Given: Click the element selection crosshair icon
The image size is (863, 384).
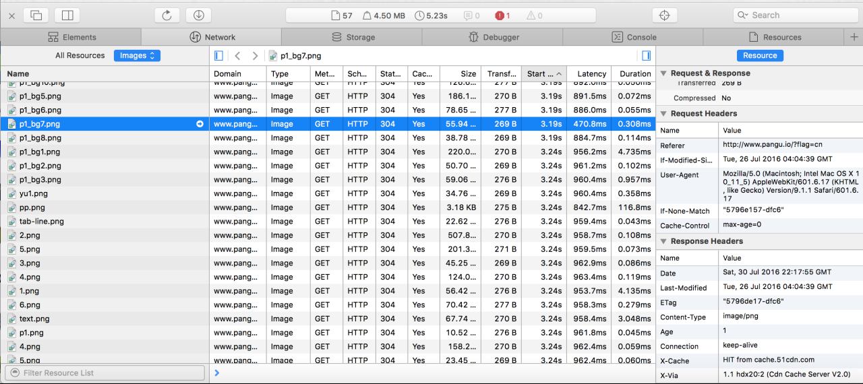Looking at the screenshot, I should (664, 15).
